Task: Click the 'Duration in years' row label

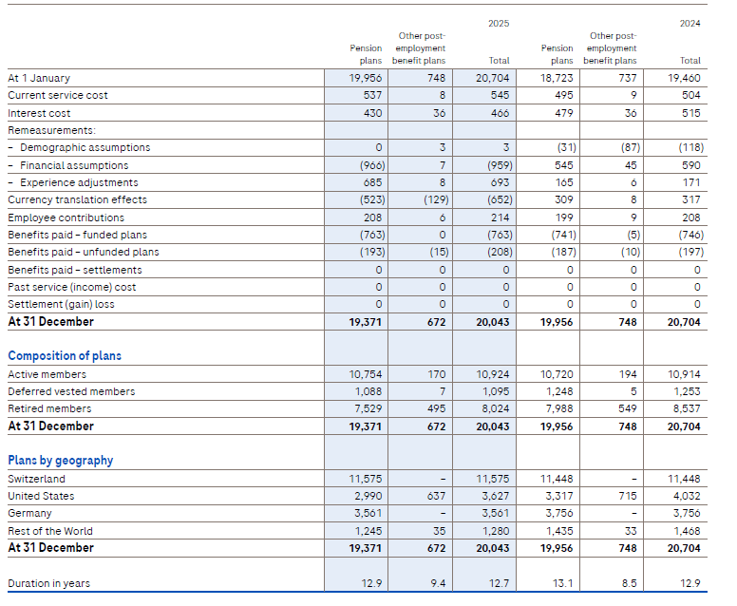Action: click(50, 583)
